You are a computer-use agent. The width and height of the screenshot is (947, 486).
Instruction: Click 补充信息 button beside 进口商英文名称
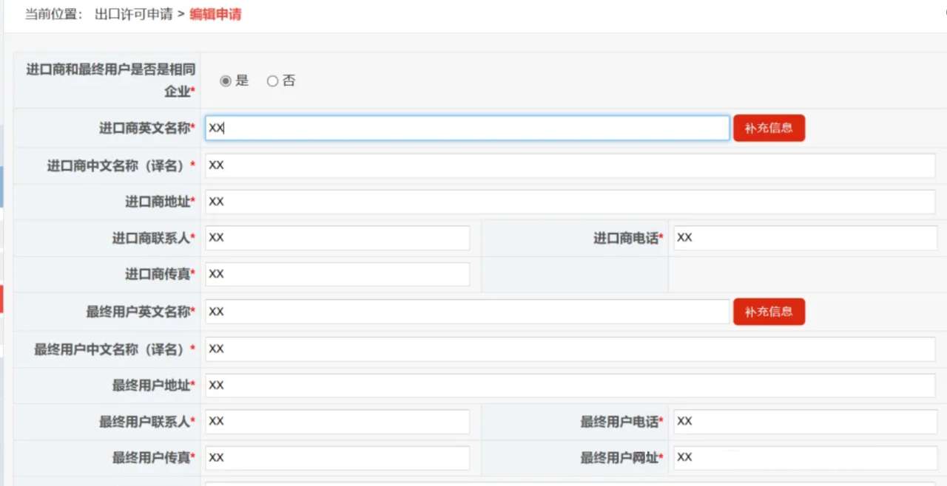pyautogui.click(x=769, y=128)
